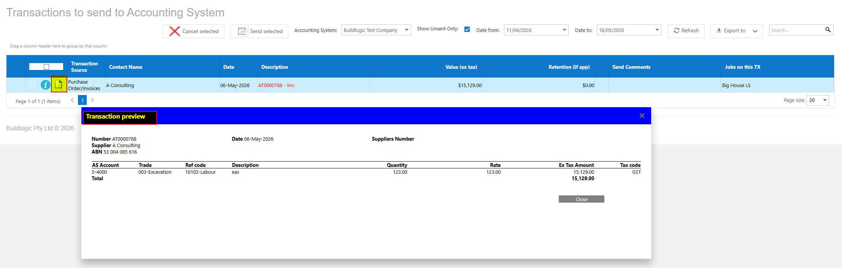Click the Refresh button
This screenshot has width=844, height=268.
coord(686,31)
